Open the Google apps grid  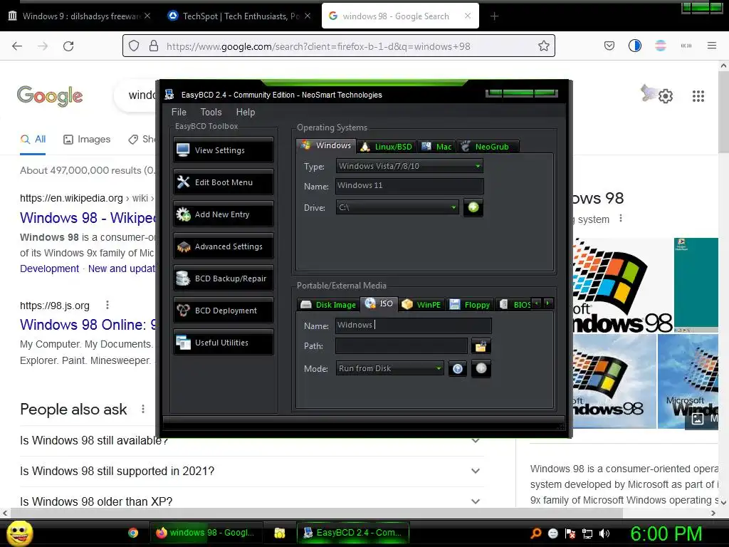pyautogui.click(x=698, y=96)
